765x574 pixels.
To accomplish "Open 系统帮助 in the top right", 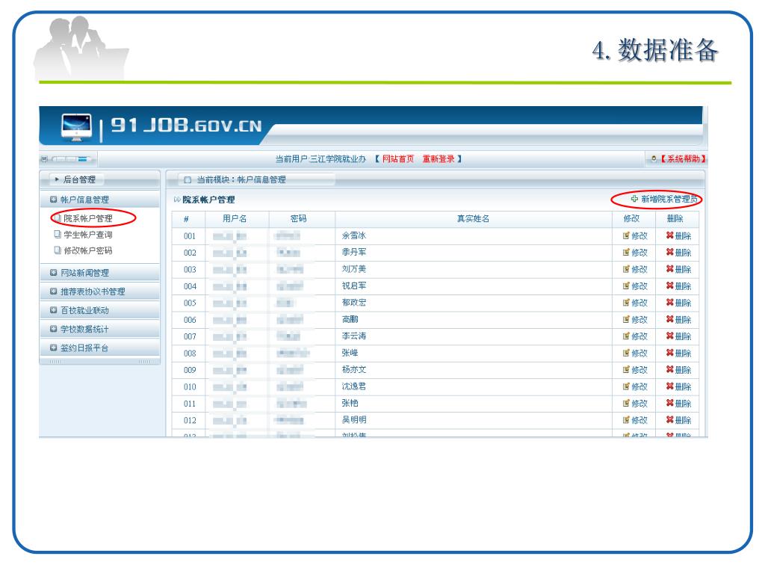I will 682,159.
